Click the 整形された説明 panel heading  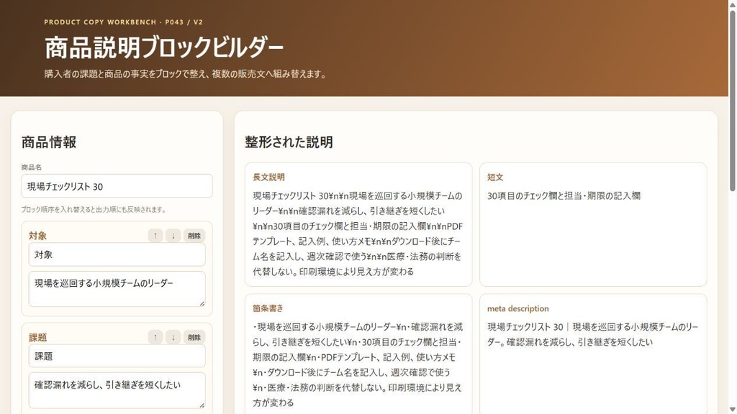click(289, 142)
